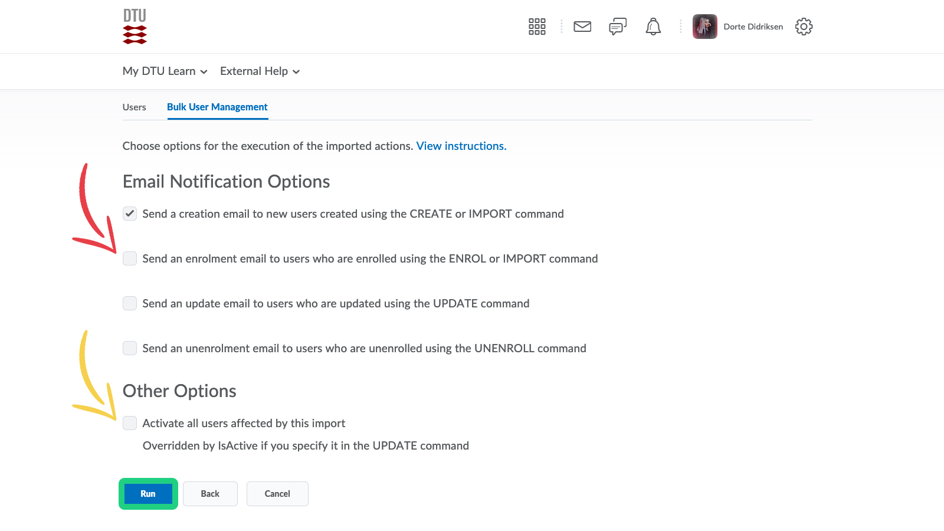This screenshot has width=944, height=531.
Task: Open the admin tools gear icon
Action: point(804,27)
